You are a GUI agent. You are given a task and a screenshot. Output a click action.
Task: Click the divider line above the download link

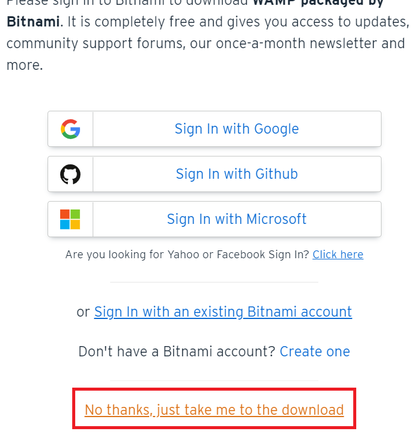tap(214, 380)
